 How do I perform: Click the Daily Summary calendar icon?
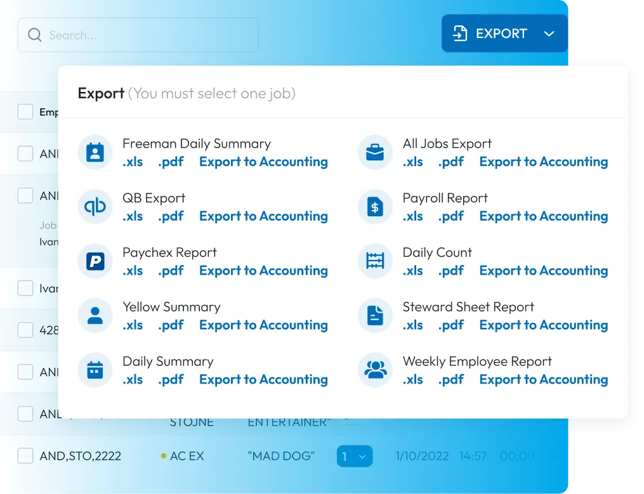pos(95,370)
